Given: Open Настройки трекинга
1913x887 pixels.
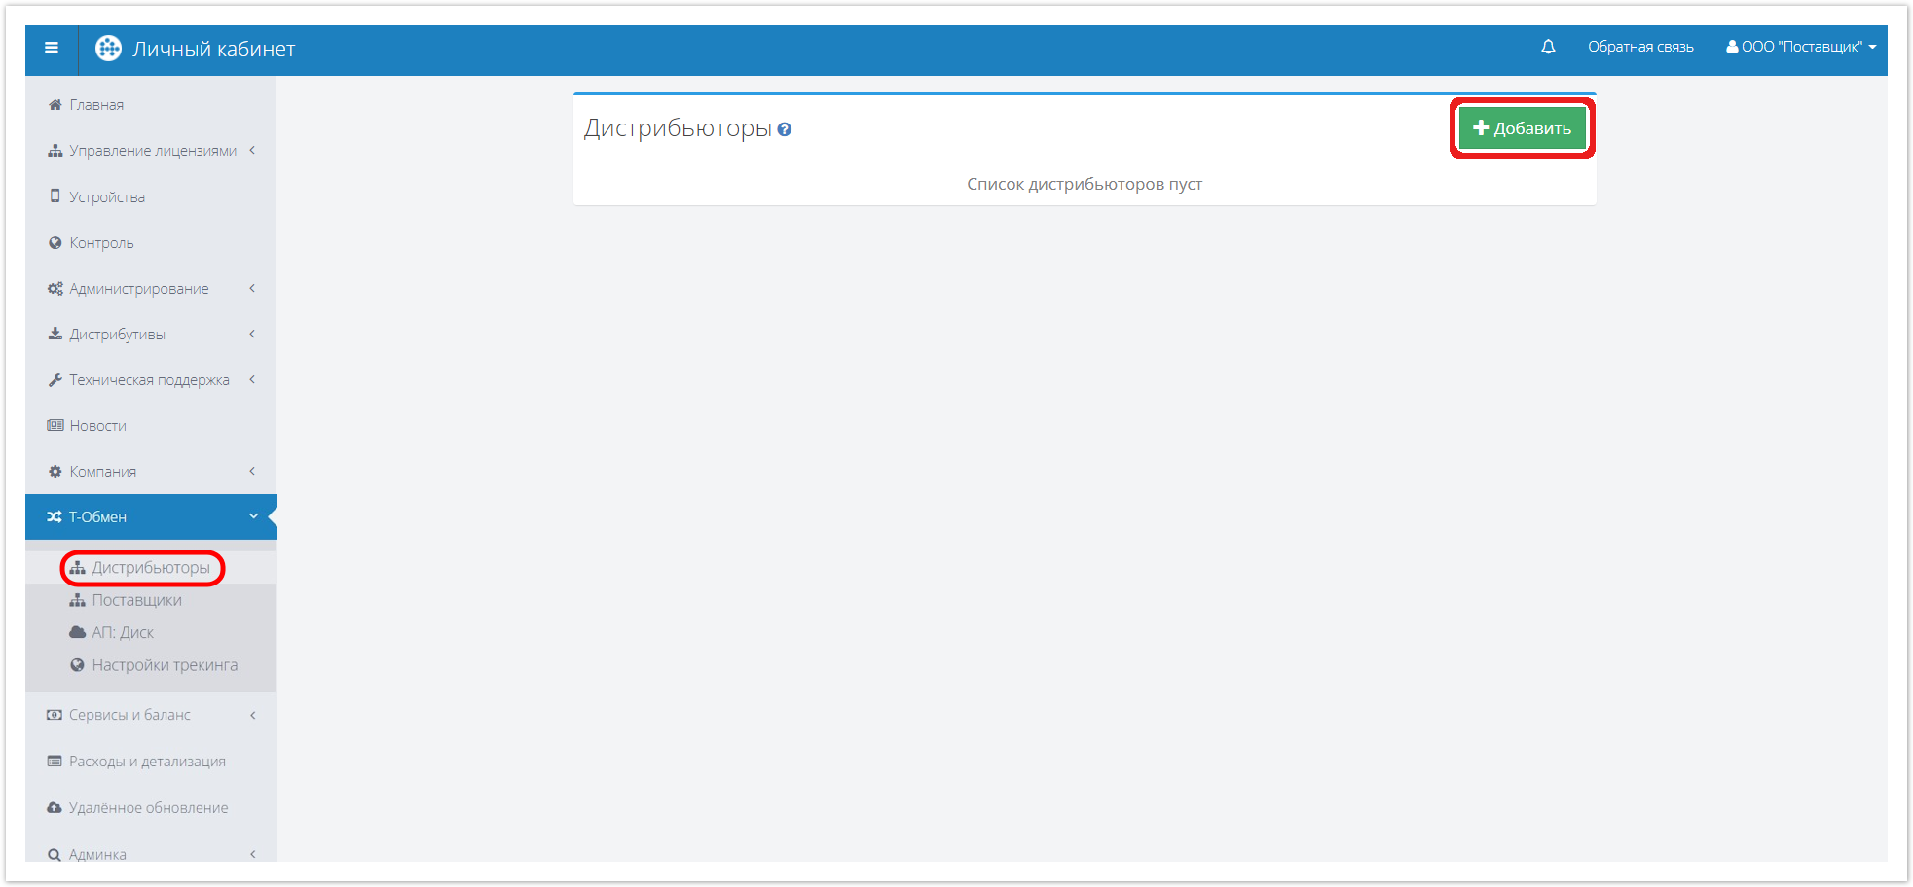Looking at the screenshot, I should click(x=164, y=665).
